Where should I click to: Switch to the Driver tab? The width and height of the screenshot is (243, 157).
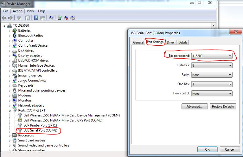tap(171, 42)
